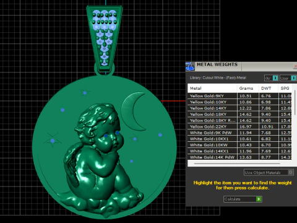Click the 12.22 grams value
Image resolution: width=297 pixels, height=223 pixels.
click(246, 108)
